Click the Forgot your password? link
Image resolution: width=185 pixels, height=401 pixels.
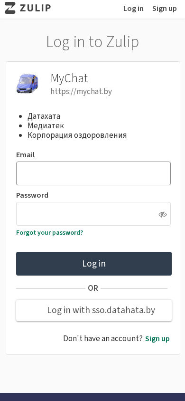49,232
